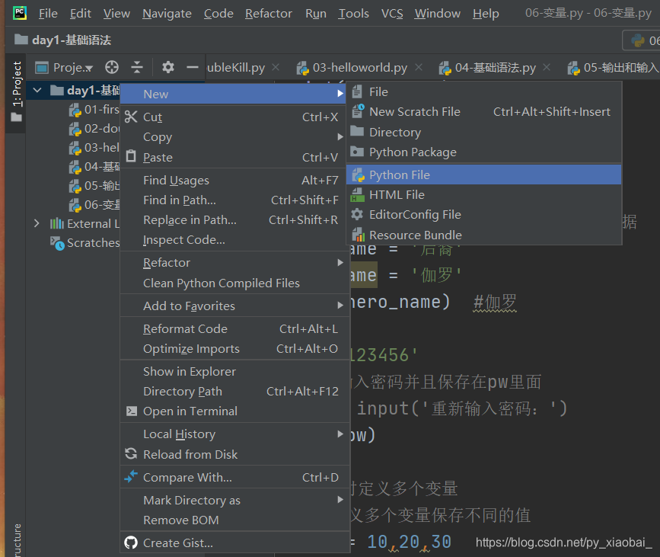The image size is (660, 557).
Task: Click the Scratches and Consoles icon
Action: pos(57,243)
